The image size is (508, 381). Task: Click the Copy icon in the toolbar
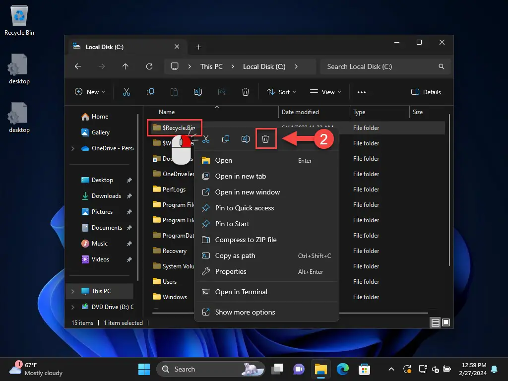point(150,92)
